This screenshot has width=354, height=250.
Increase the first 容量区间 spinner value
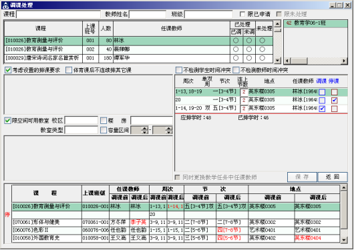[145, 128]
